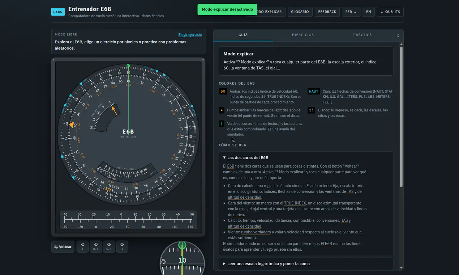Click the amber seconds index triangle at 36
Screen dimensions: 459x275
tap(108, 190)
